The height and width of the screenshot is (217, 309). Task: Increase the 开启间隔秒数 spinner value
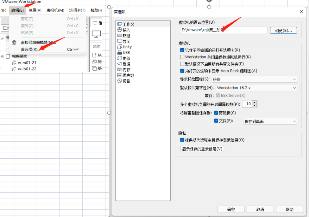255,103
